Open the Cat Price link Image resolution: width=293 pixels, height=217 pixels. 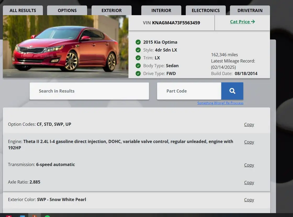pyautogui.click(x=242, y=22)
